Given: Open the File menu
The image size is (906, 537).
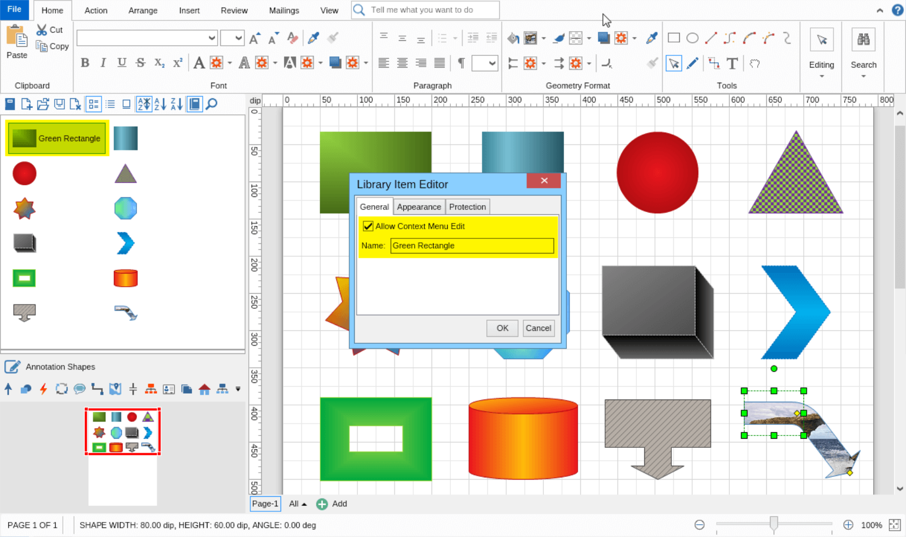Looking at the screenshot, I should [x=15, y=10].
